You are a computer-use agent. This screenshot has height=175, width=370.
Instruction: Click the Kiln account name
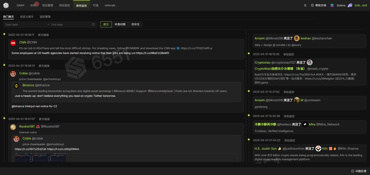pos(325,149)
